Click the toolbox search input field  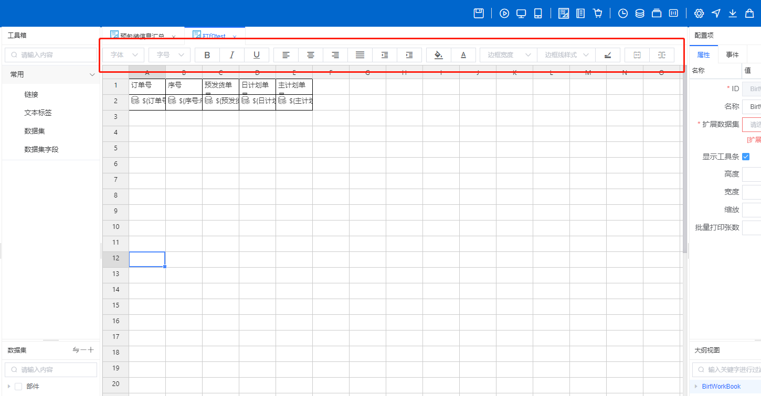pyautogui.click(x=51, y=55)
